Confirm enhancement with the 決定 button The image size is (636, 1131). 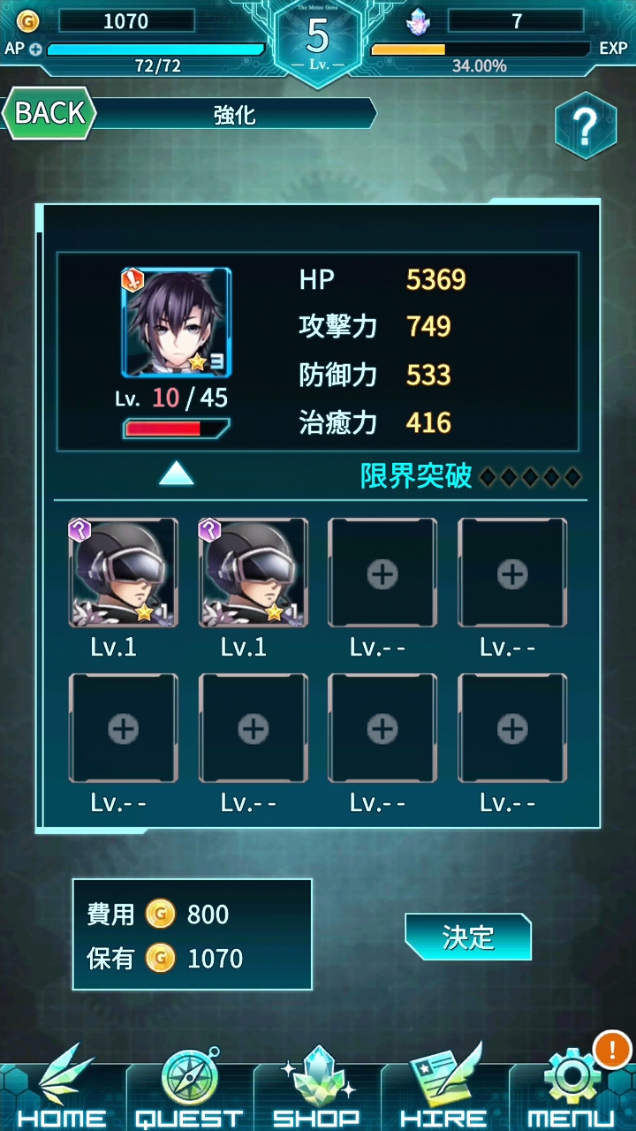point(468,937)
